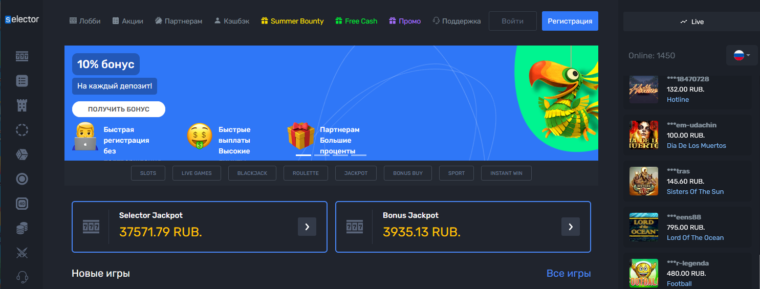760x289 pixels.
Task: Click the laptop user emoji for fast registration
Action: click(x=85, y=136)
